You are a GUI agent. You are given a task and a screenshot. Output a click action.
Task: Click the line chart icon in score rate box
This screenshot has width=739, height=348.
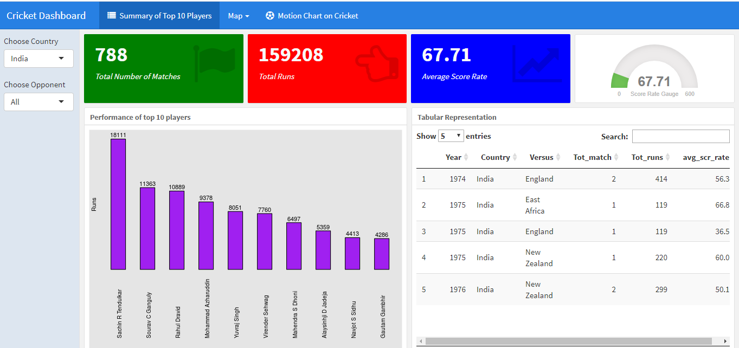pos(537,64)
